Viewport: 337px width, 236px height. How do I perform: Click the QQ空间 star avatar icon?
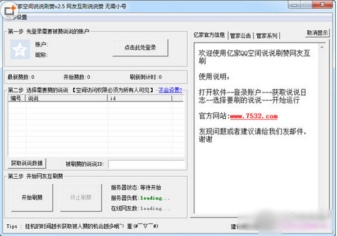click(x=20, y=49)
